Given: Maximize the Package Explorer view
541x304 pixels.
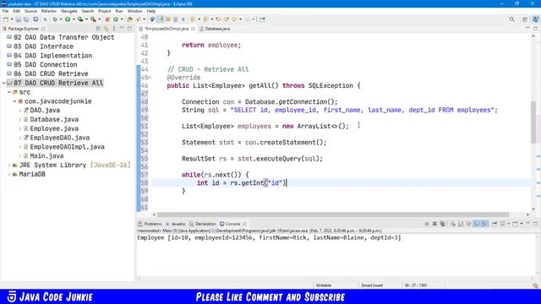Looking at the screenshot, I should coord(129,29).
